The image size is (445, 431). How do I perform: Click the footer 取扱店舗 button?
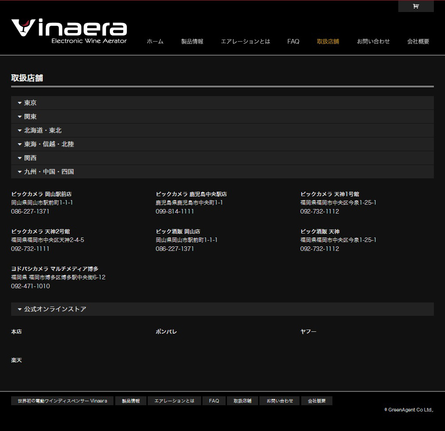pyautogui.click(x=243, y=401)
